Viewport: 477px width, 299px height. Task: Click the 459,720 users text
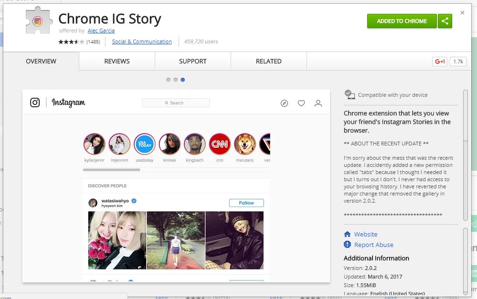click(x=201, y=41)
